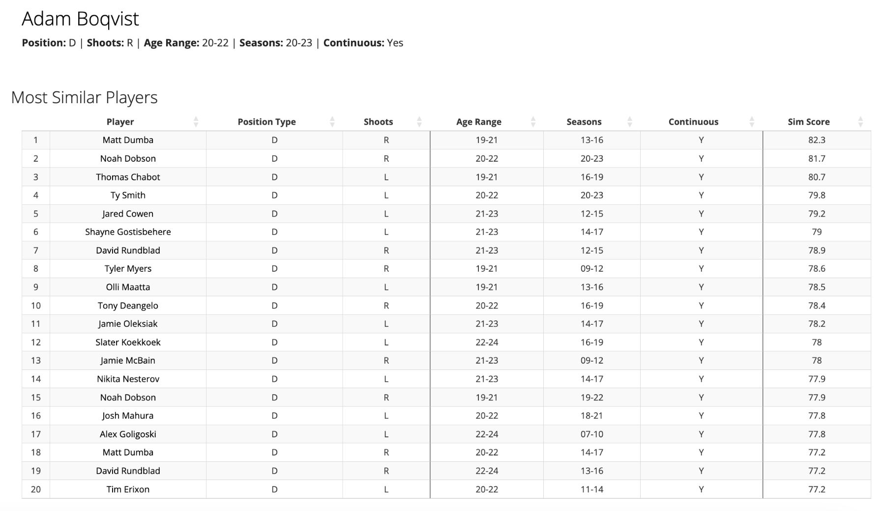Sort by the Sim Score header

[808, 122]
